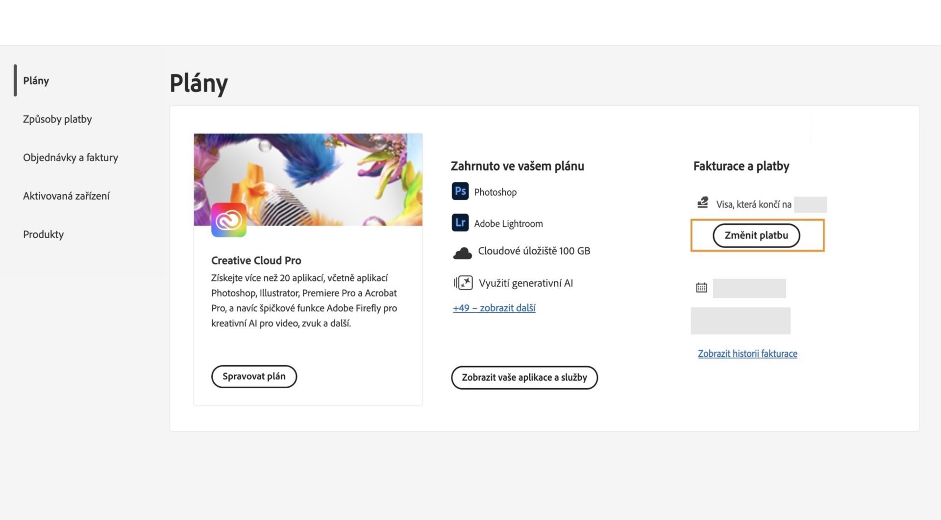Expand the +49 – zobrazit další link
Image resolution: width=941 pixels, height=520 pixels.
[x=494, y=308]
